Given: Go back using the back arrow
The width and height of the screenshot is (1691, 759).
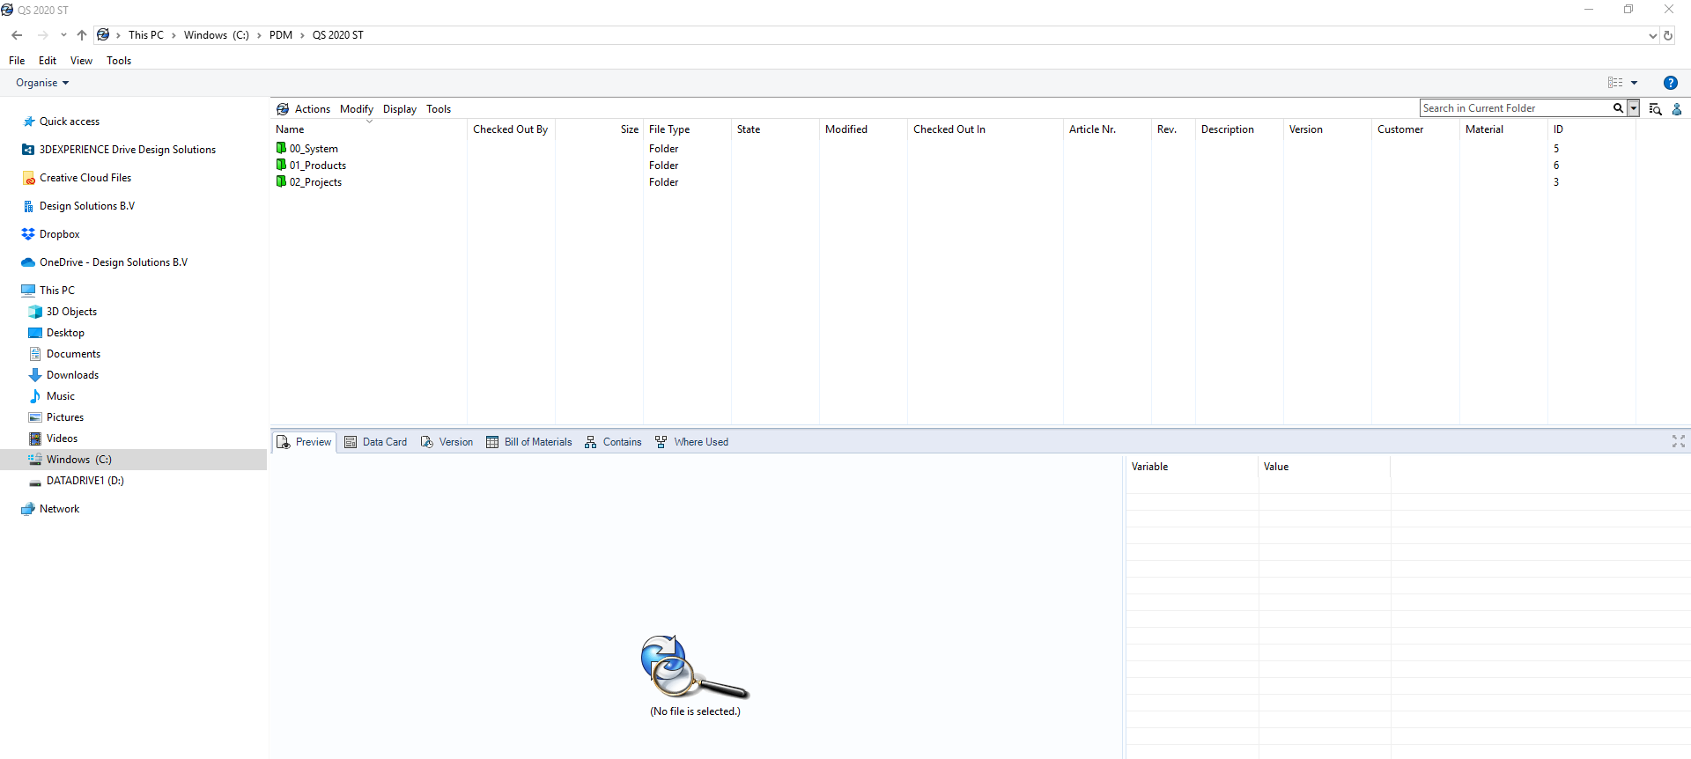Looking at the screenshot, I should pyautogui.click(x=17, y=35).
